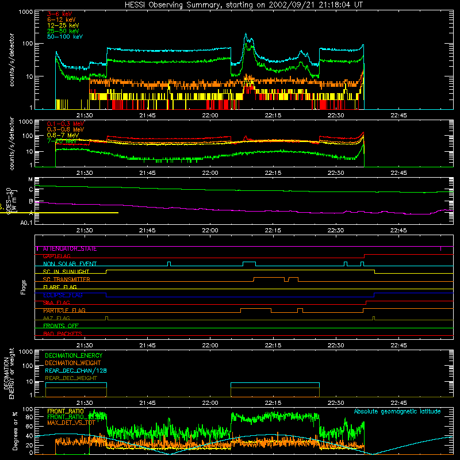Click the yellow 12-25 keV legend entry
The height and width of the screenshot is (460, 460).
tap(63, 25)
